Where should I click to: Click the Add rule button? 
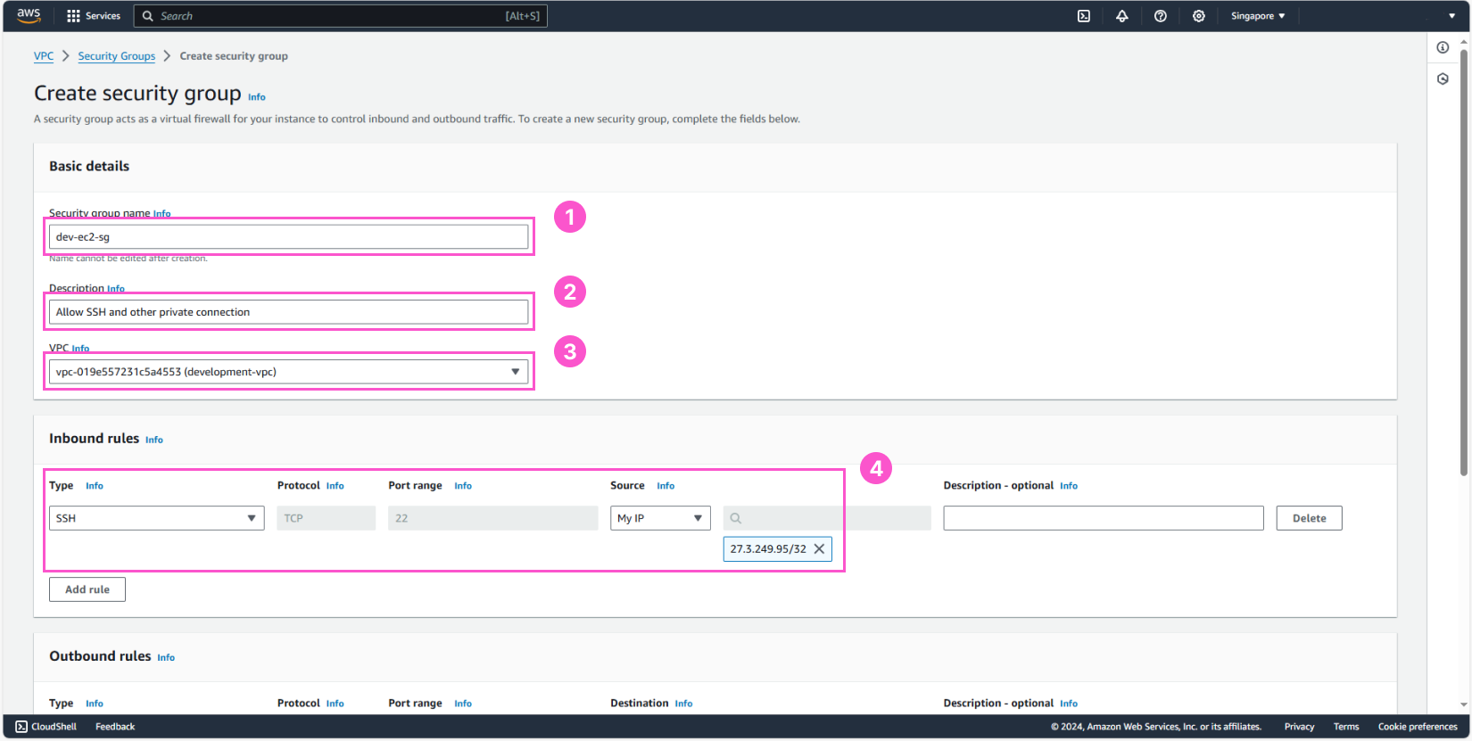(87, 589)
